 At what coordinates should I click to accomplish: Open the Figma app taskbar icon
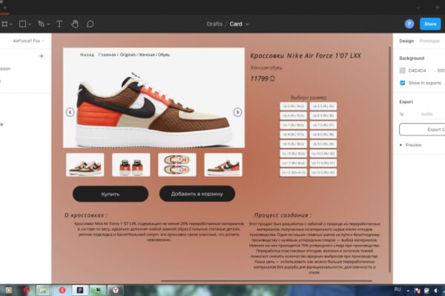tap(80, 290)
